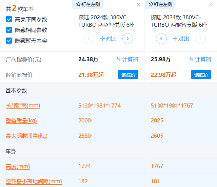Pin the 智悦版 column with 钉在左侧

pyautogui.click(x=88, y=4)
